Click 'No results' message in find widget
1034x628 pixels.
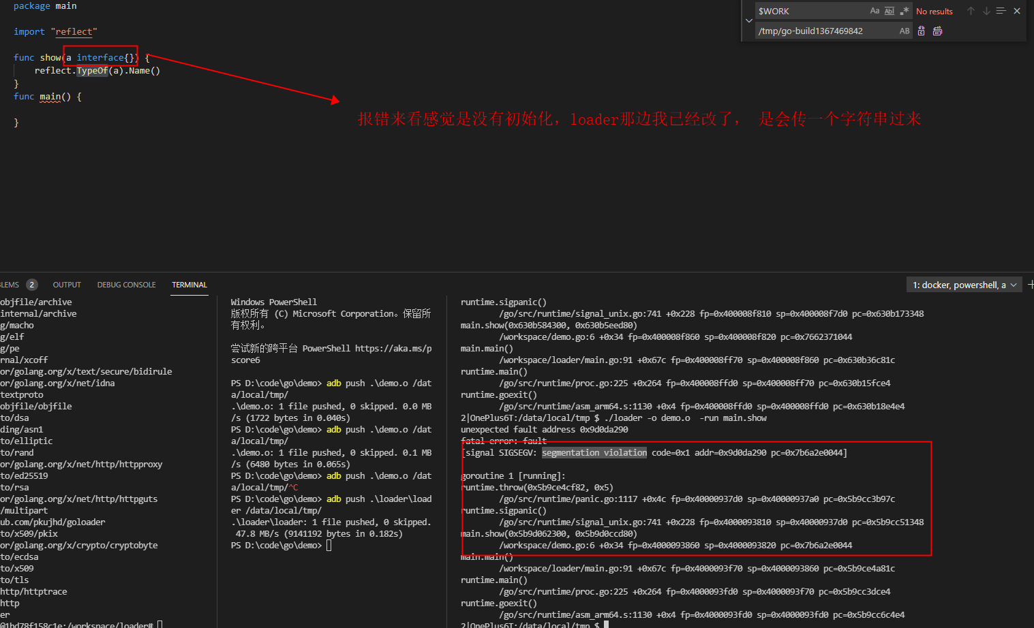coord(934,11)
